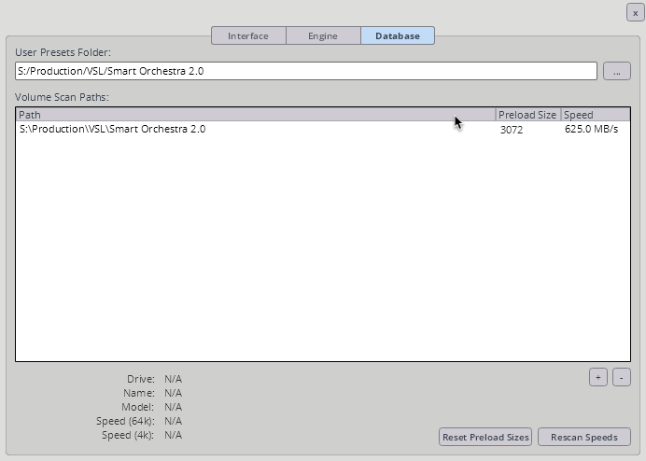The width and height of the screenshot is (646, 461).
Task: Click the 3072 preload size value
Action: [512, 130]
